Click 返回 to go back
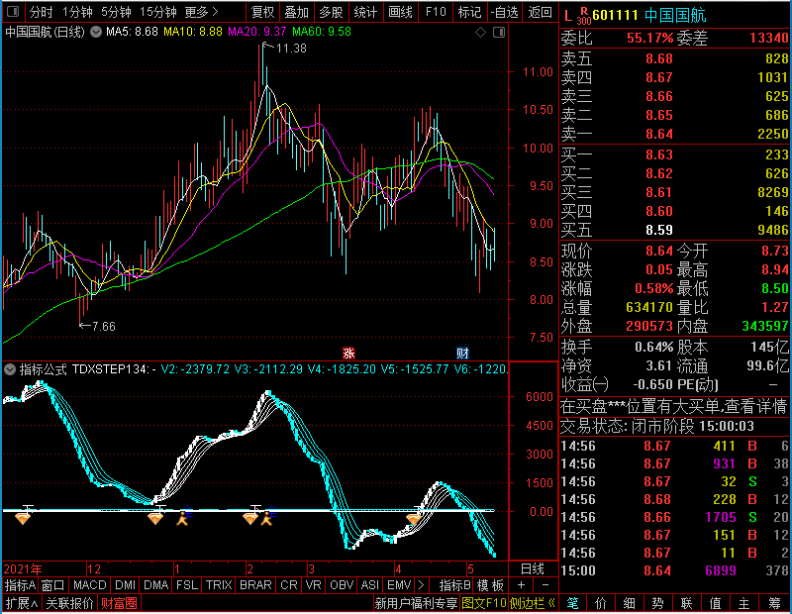Image resolution: width=792 pixels, height=614 pixels. (x=540, y=12)
